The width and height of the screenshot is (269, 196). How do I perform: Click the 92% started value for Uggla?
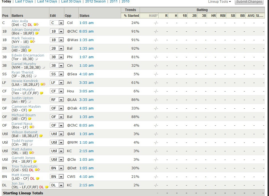[x=135, y=49]
